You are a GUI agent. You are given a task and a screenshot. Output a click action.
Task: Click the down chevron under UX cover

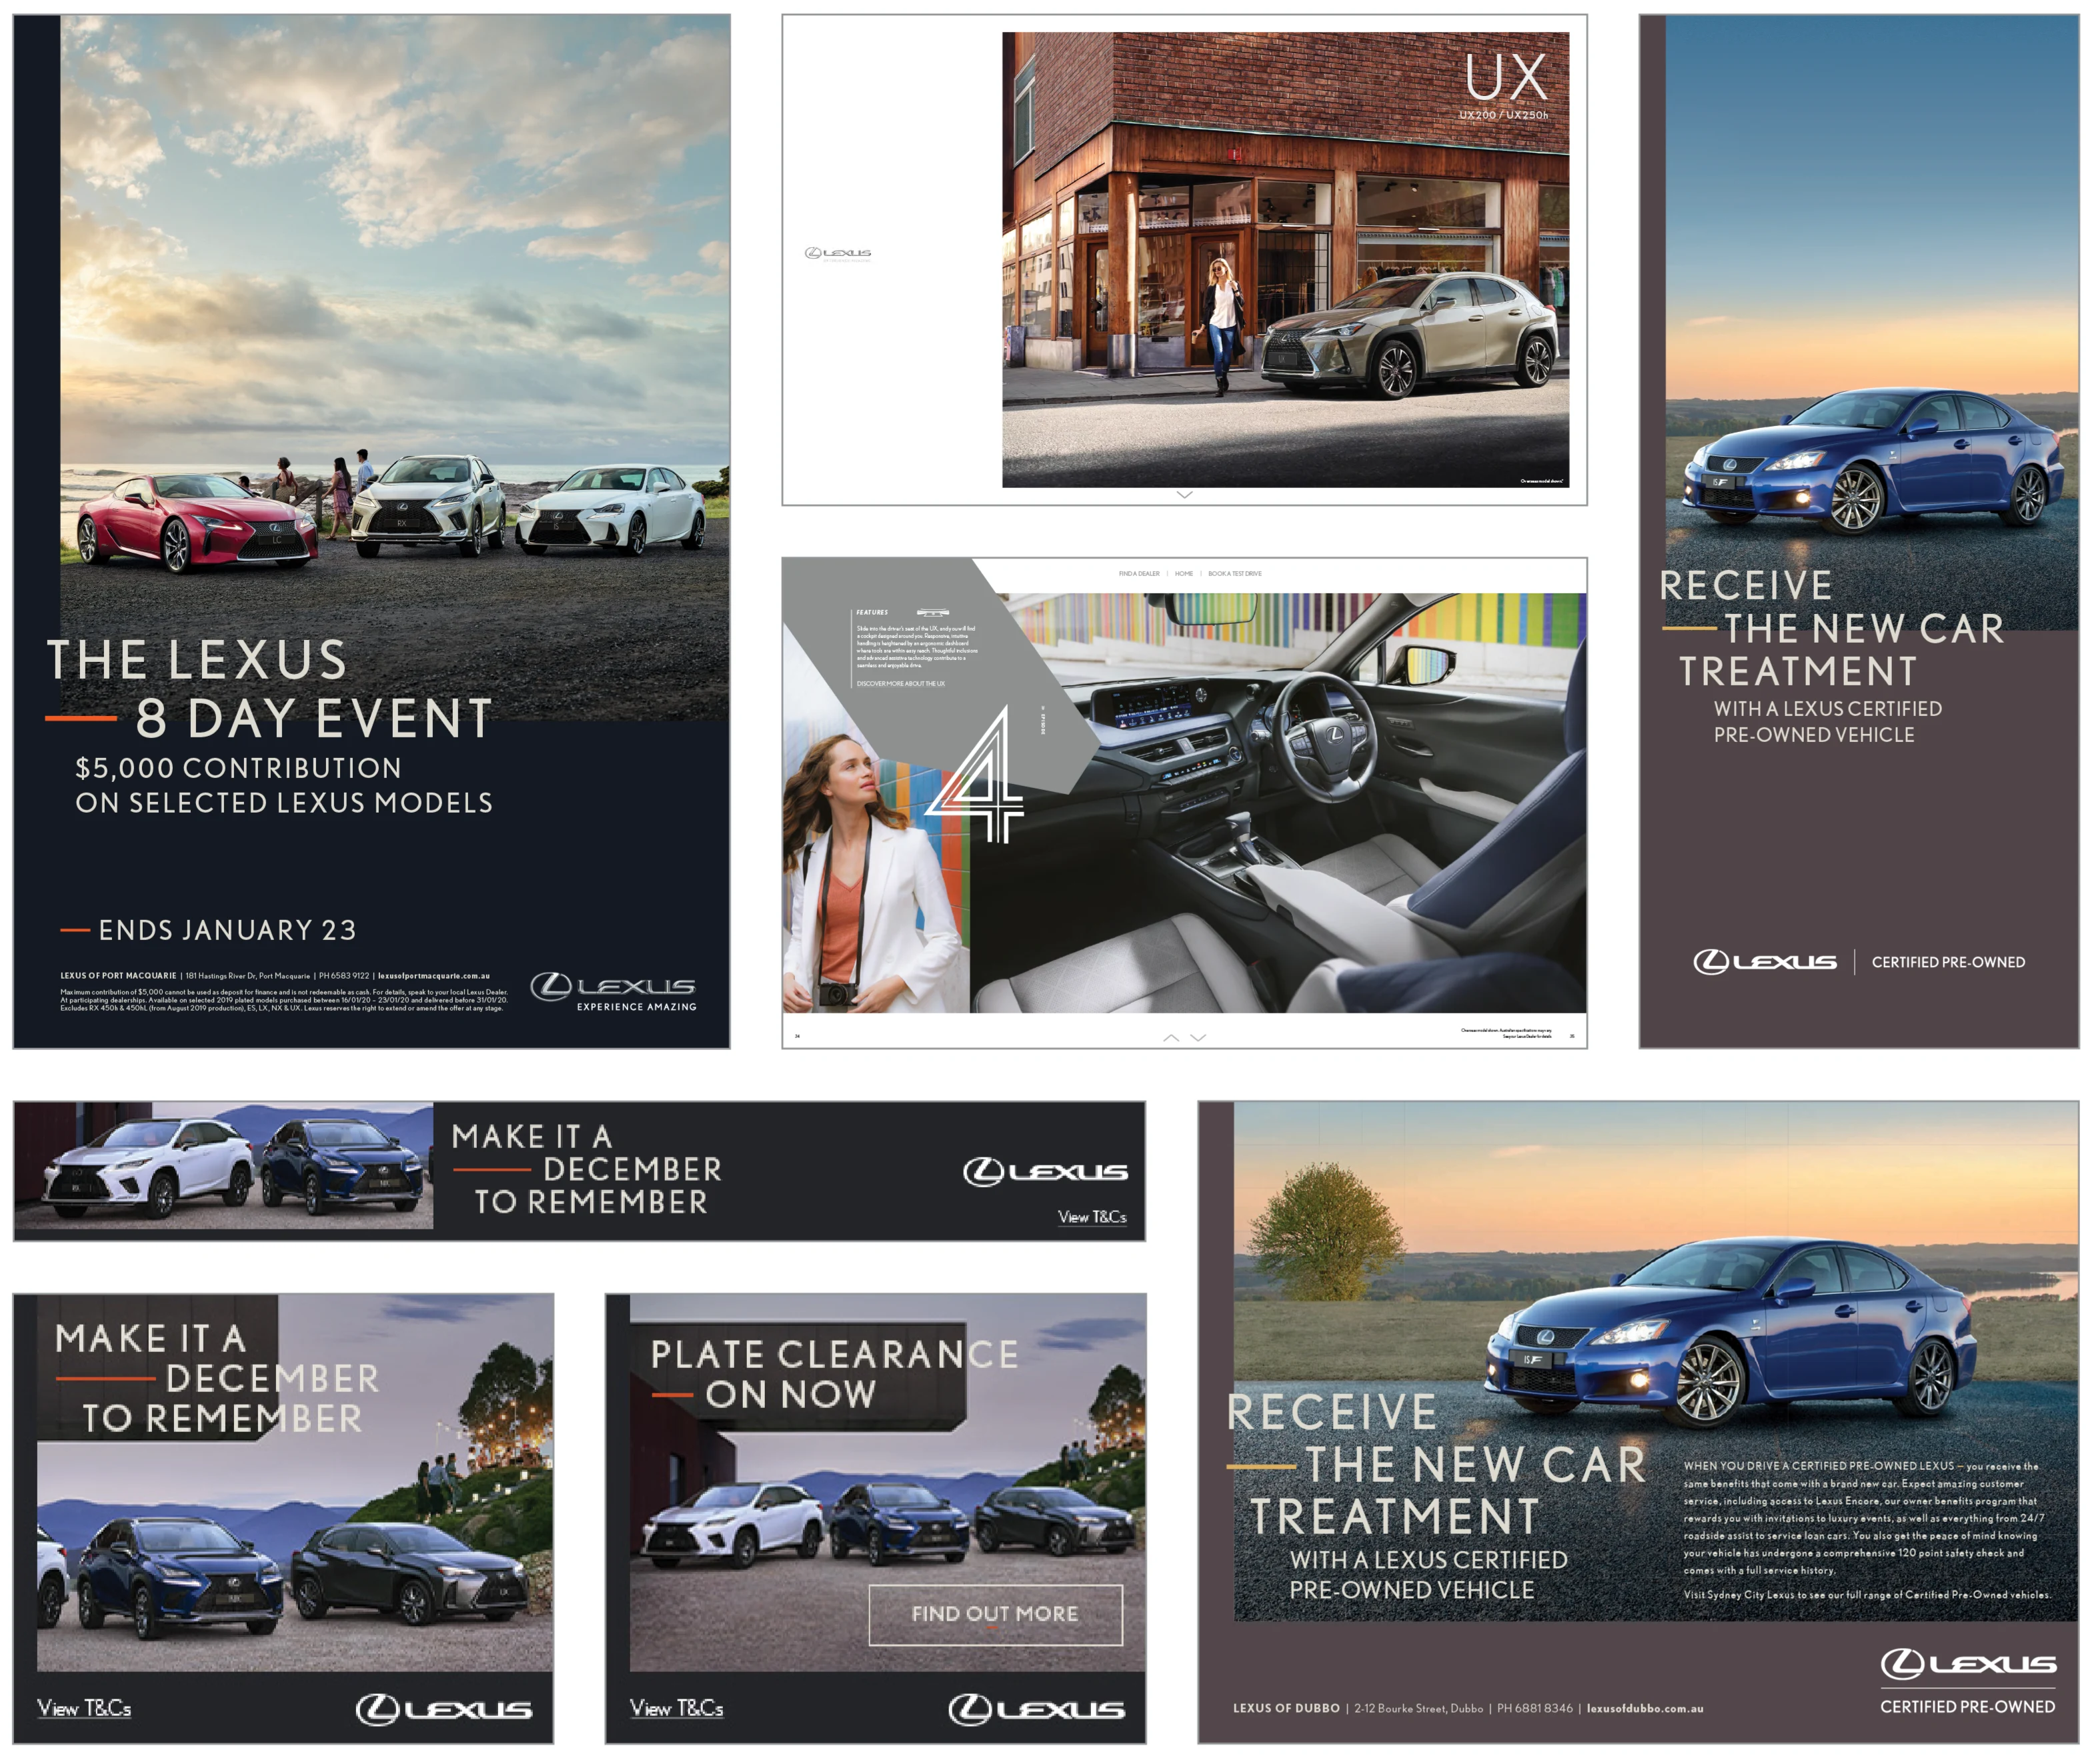1184,494
